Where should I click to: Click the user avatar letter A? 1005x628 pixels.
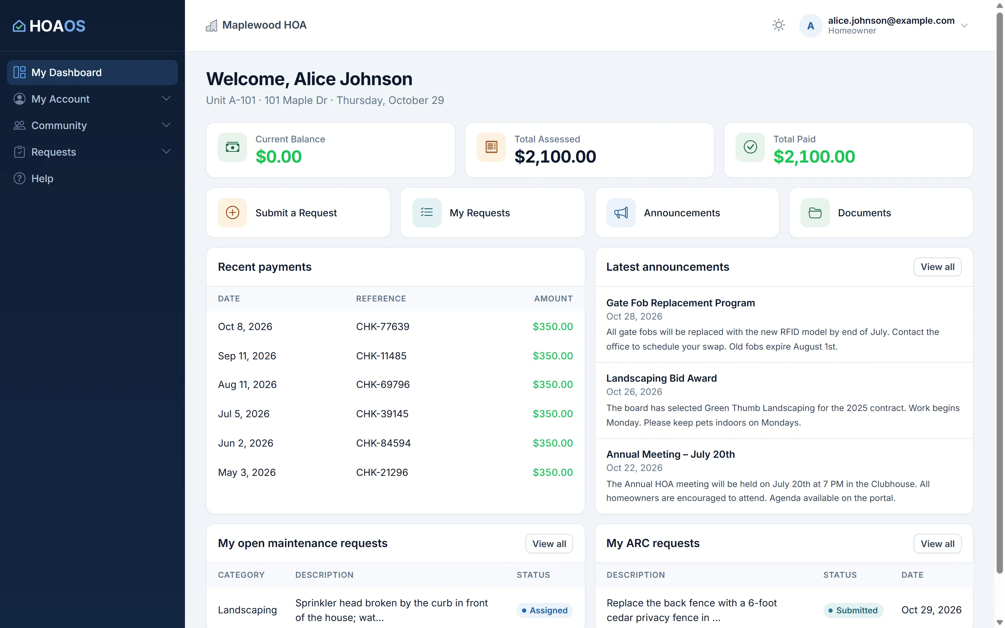coord(810,26)
